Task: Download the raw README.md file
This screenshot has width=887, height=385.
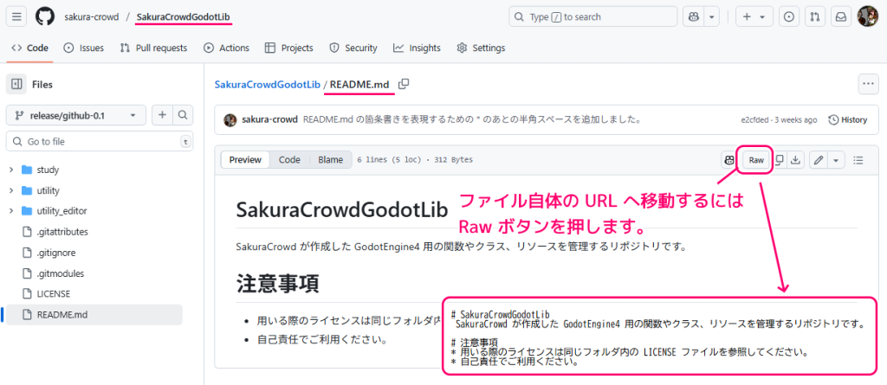Action: click(x=795, y=160)
